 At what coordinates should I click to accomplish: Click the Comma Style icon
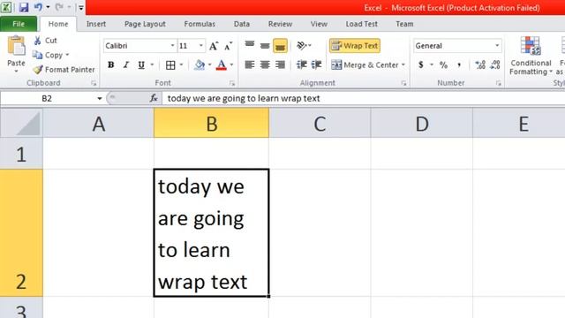(459, 64)
